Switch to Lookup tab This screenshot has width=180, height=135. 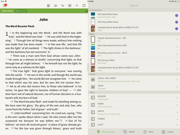coord(168,132)
